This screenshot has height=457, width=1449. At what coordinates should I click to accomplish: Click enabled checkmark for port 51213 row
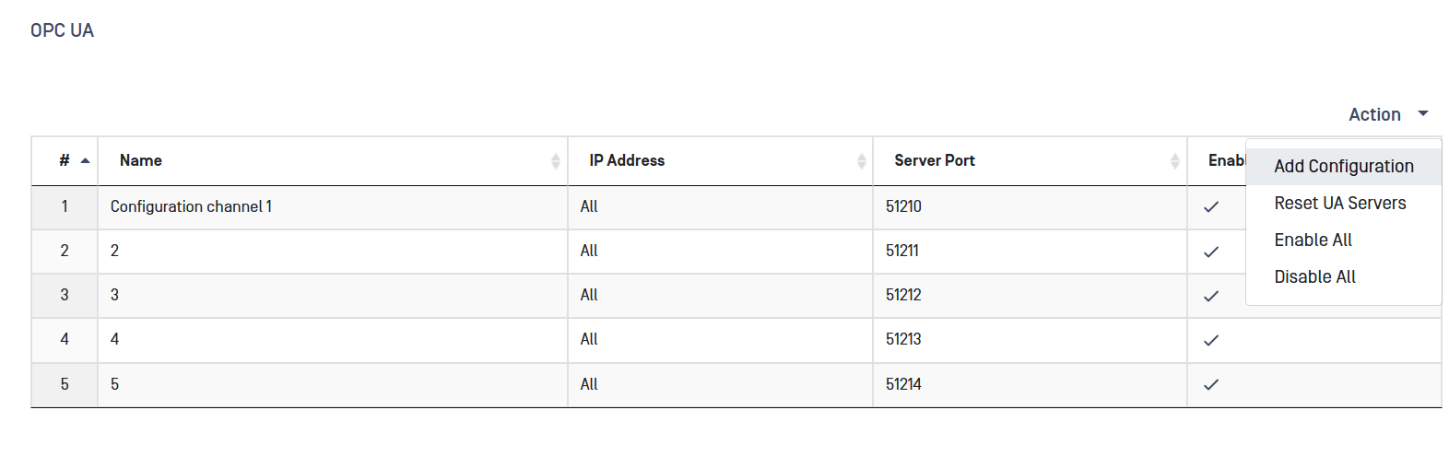pos(1211,340)
